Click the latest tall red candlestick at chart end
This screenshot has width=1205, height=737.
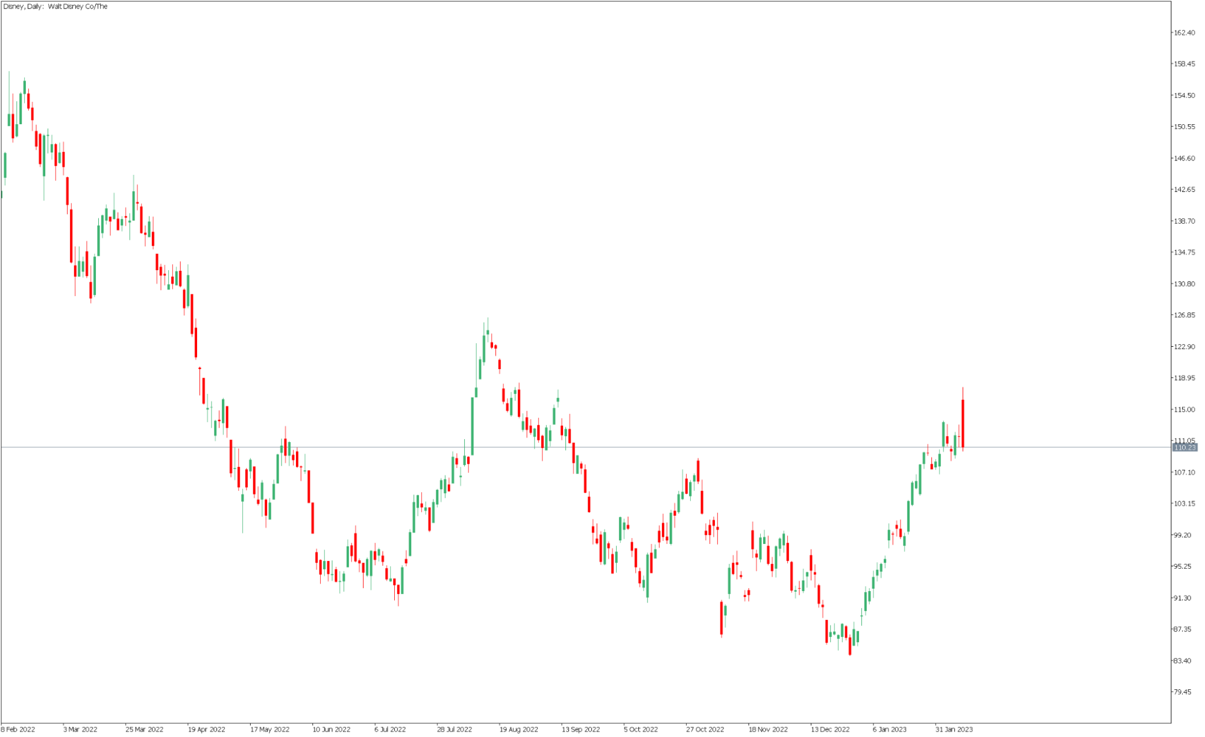[x=963, y=423]
